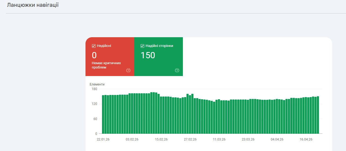Screen dimensions: 346x151
Task: Toggle the Недійсні checkbox
Action: pos(94,46)
